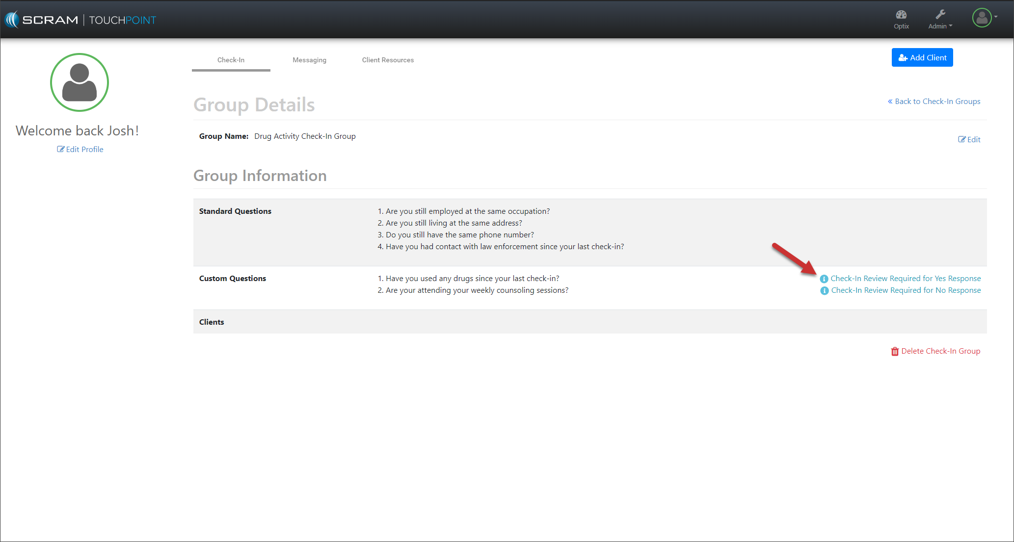The height and width of the screenshot is (542, 1014).
Task: Click the SCRAM TouchPoint logo
Action: tap(80, 20)
